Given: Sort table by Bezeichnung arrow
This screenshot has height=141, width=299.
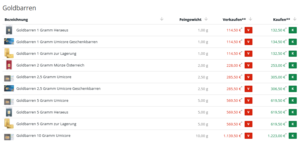Looking at the screenshot, I should point(162,19).
